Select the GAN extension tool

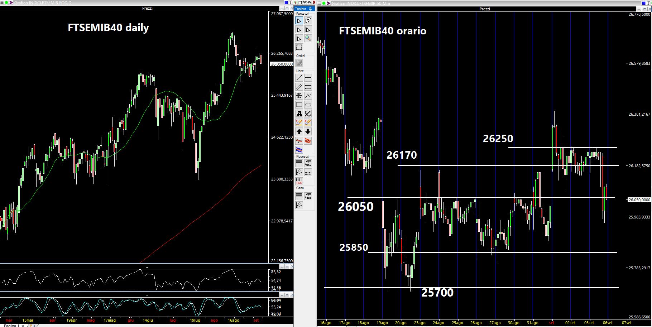(x=308, y=196)
